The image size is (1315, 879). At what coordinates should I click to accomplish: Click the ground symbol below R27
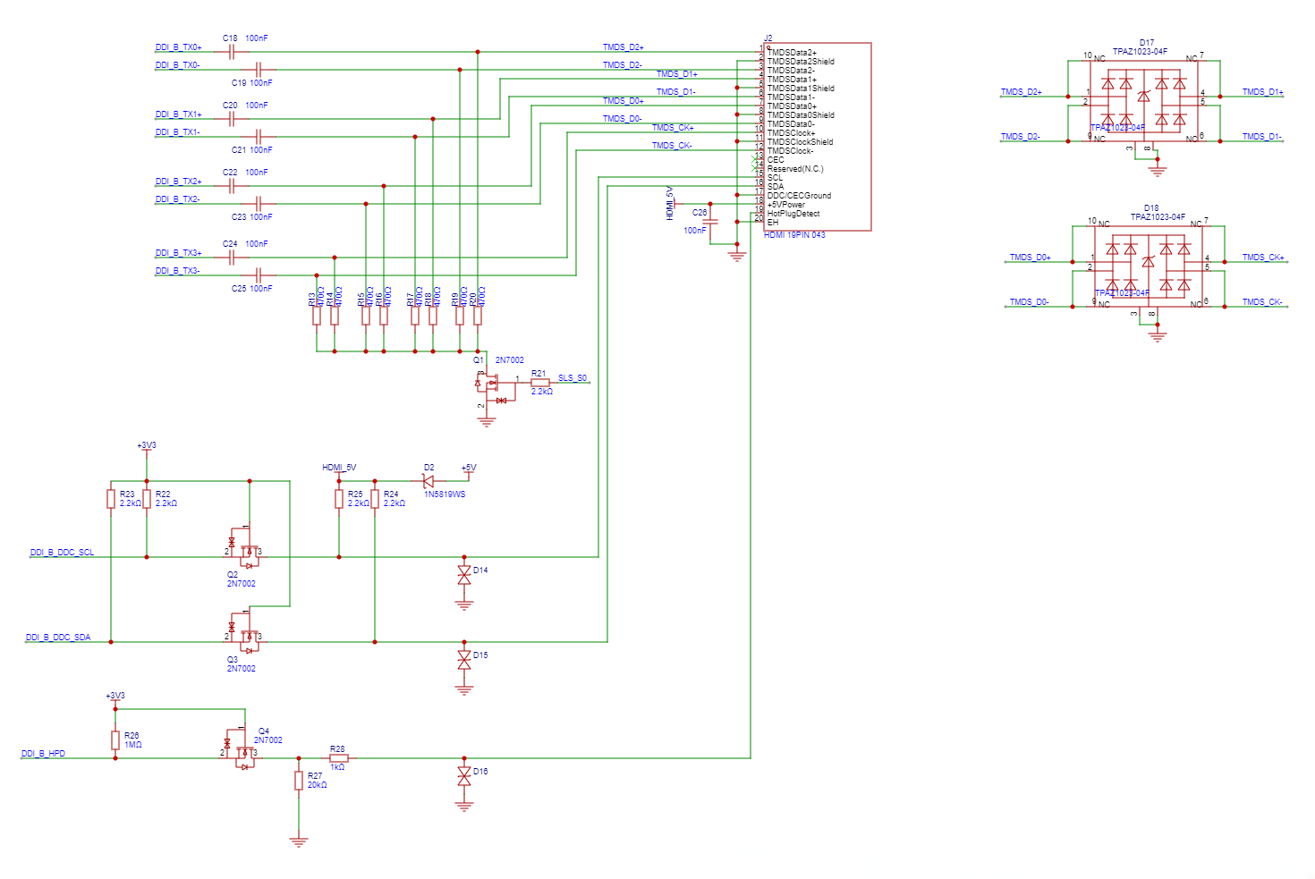(x=299, y=841)
